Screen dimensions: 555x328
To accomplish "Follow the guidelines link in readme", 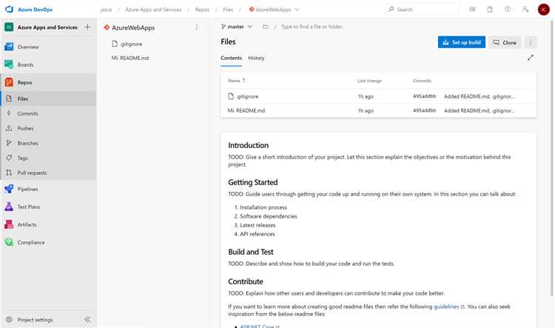I will coord(446,307).
